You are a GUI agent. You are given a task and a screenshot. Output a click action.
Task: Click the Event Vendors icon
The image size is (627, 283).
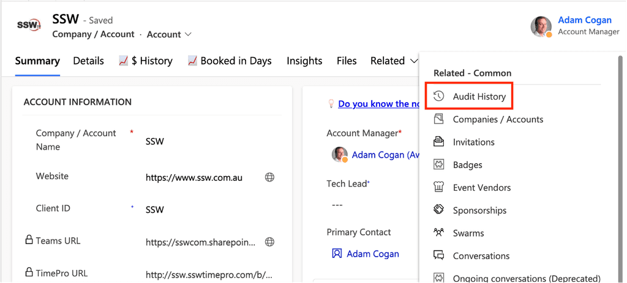coord(438,187)
